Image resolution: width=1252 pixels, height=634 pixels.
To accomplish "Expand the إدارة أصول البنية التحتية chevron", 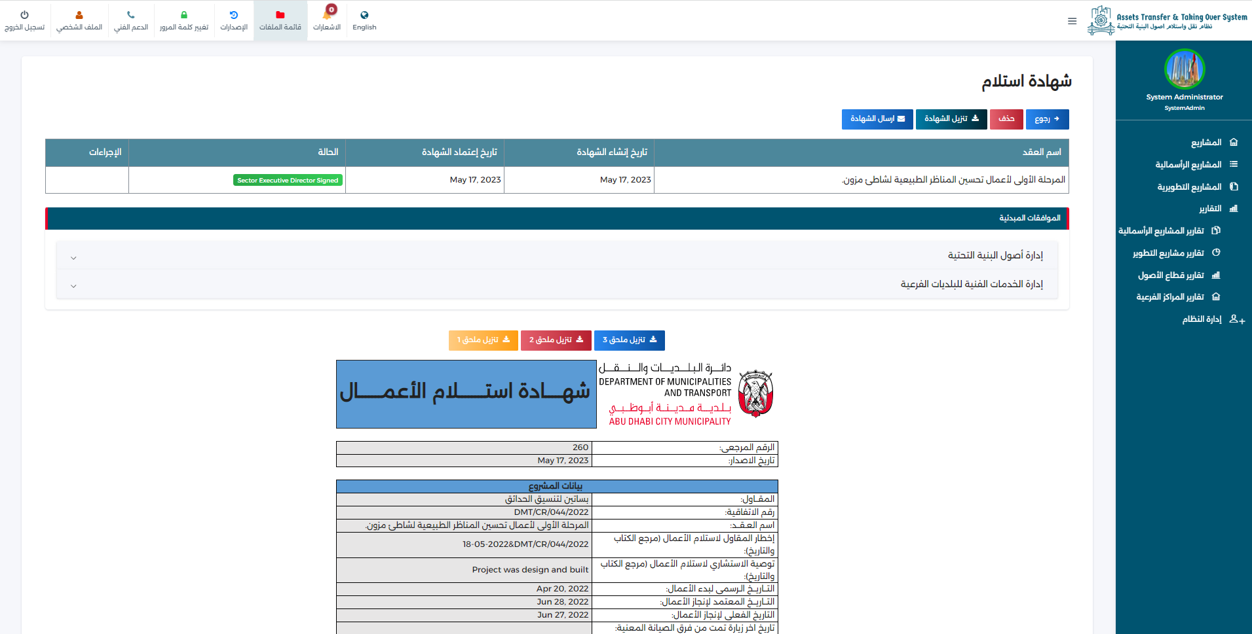I will point(73,258).
